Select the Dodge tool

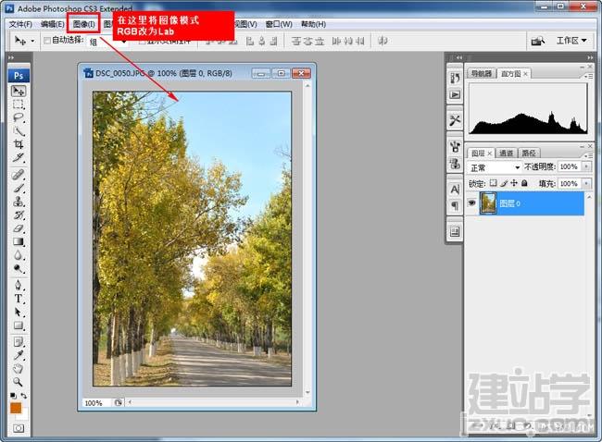pos(19,269)
